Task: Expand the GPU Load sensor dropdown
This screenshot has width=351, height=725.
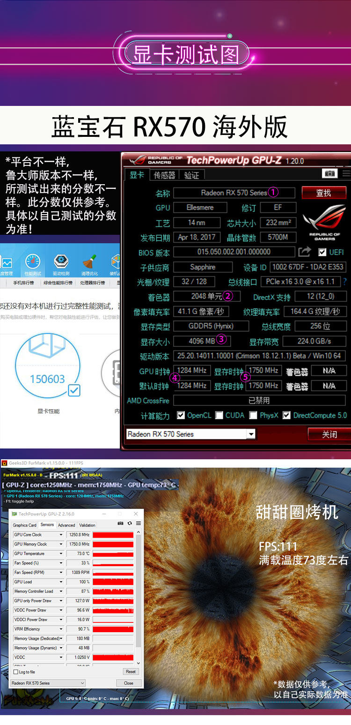Action: (x=61, y=582)
